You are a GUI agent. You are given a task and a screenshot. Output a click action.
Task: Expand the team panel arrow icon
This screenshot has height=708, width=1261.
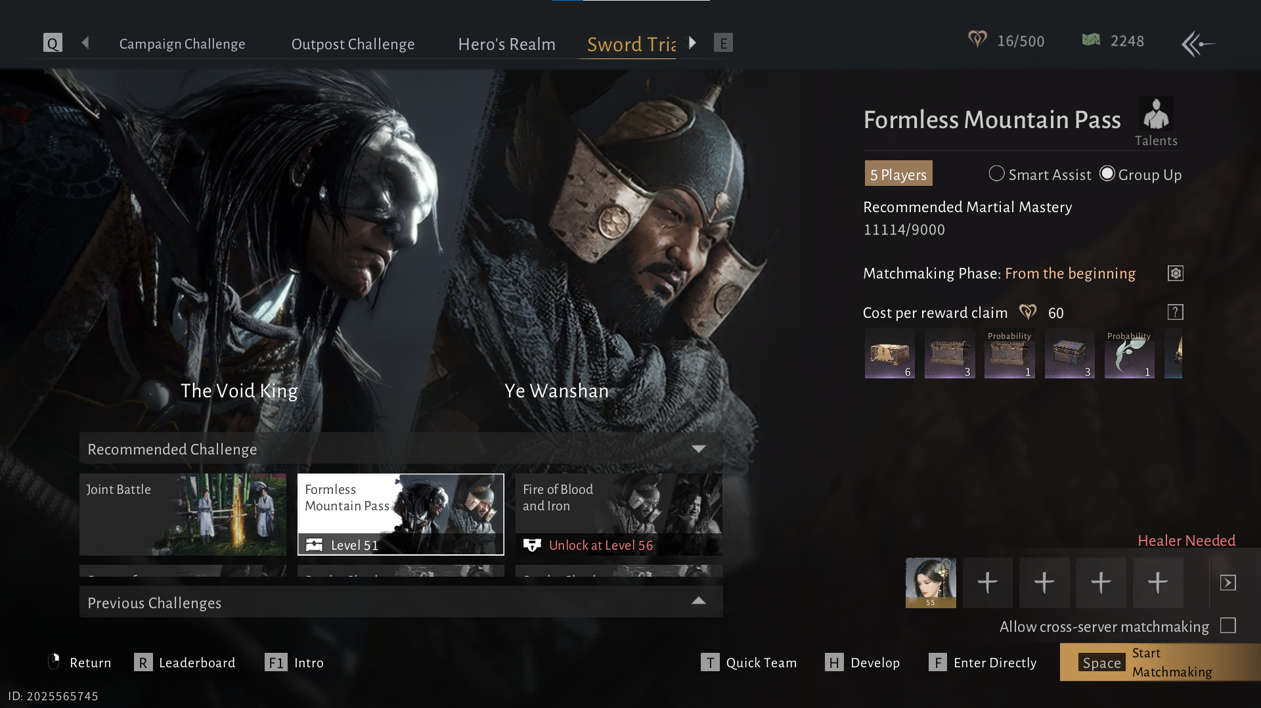[x=1228, y=583]
